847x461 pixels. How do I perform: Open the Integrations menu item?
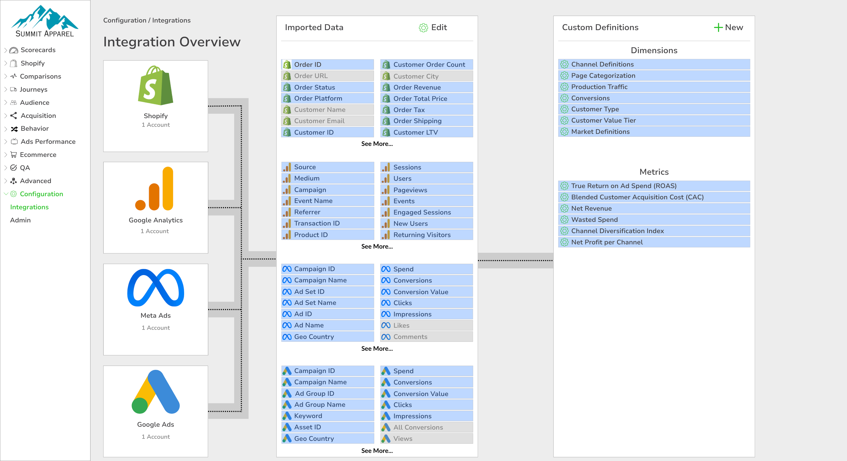[29, 207]
